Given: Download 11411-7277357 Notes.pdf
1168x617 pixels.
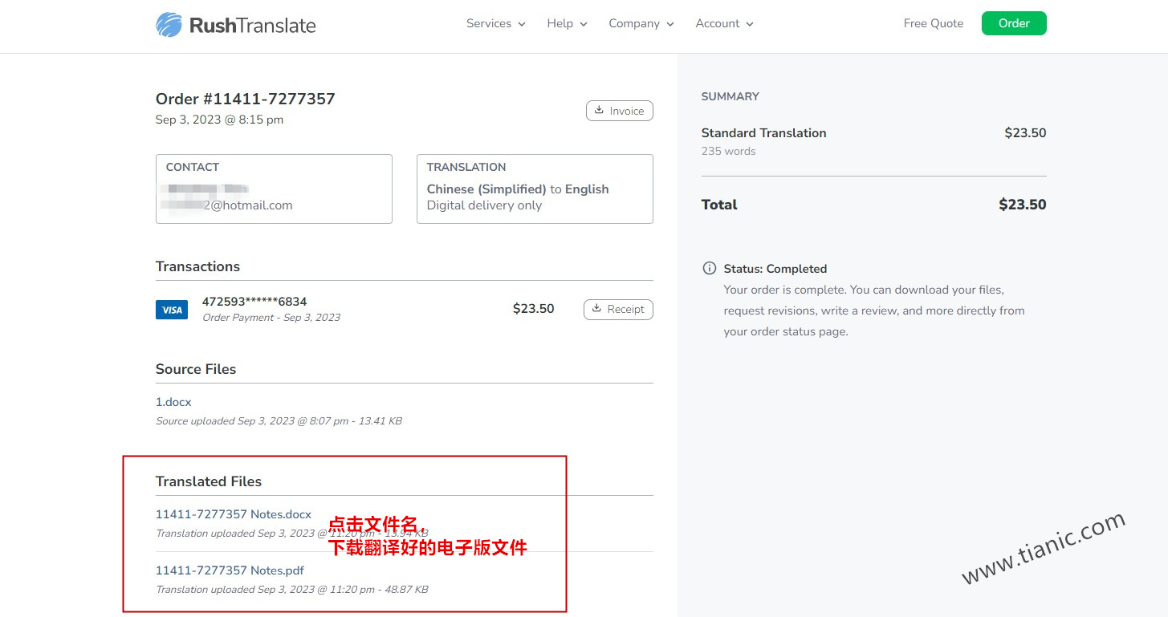Looking at the screenshot, I should coord(230,570).
